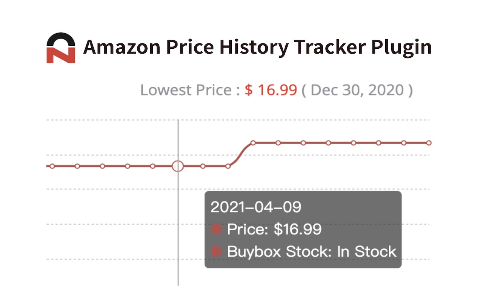Click the second-to-last data point on the line
The width and height of the screenshot is (483, 302).
[404, 143]
